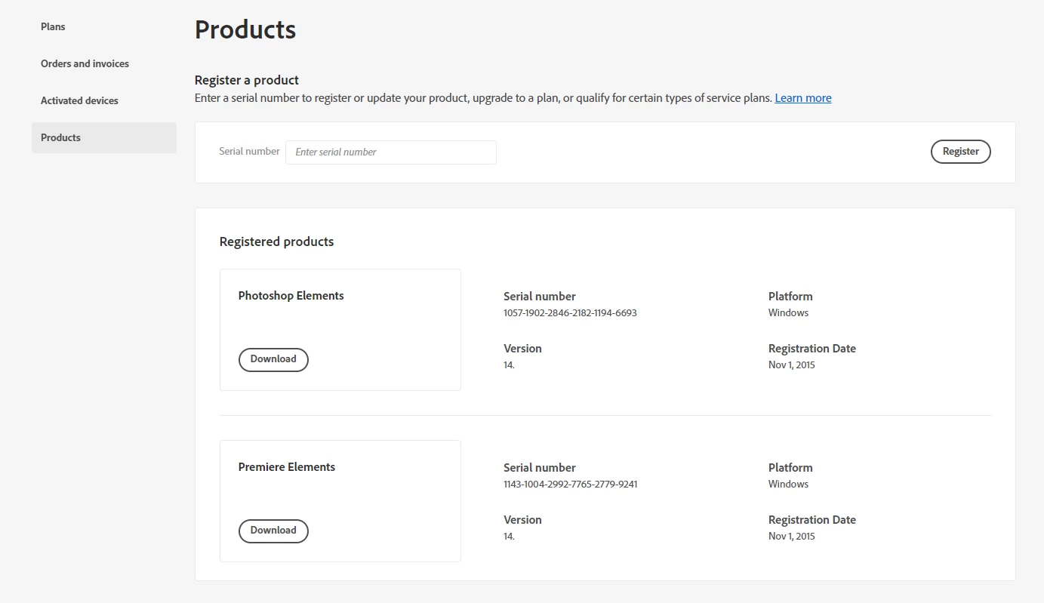This screenshot has height=603, width=1044.
Task: Click the Registered products heading
Action: pyautogui.click(x=276, y=242)
